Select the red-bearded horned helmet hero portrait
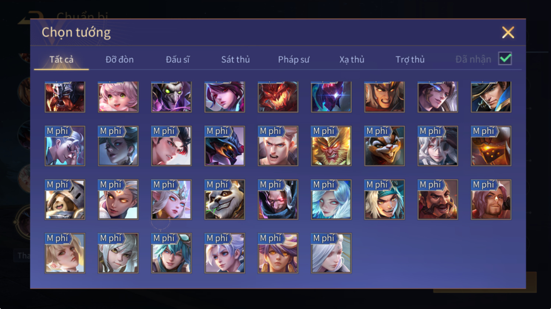The image size is (551, 309). point(65,97)
